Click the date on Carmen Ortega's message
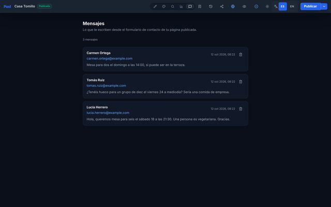This screenshot has width=331, height=207. pos(223,54)
